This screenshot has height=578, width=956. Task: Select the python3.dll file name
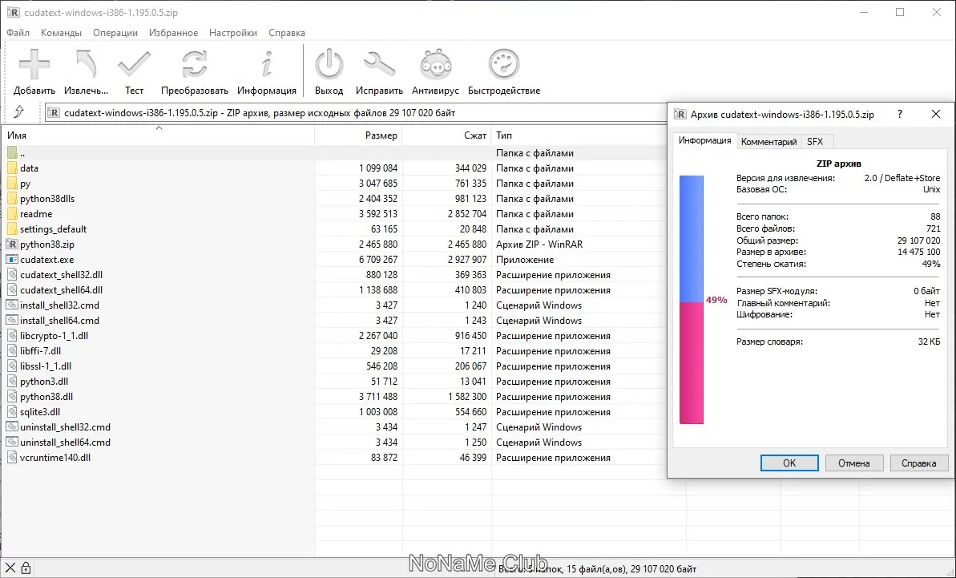44,382
